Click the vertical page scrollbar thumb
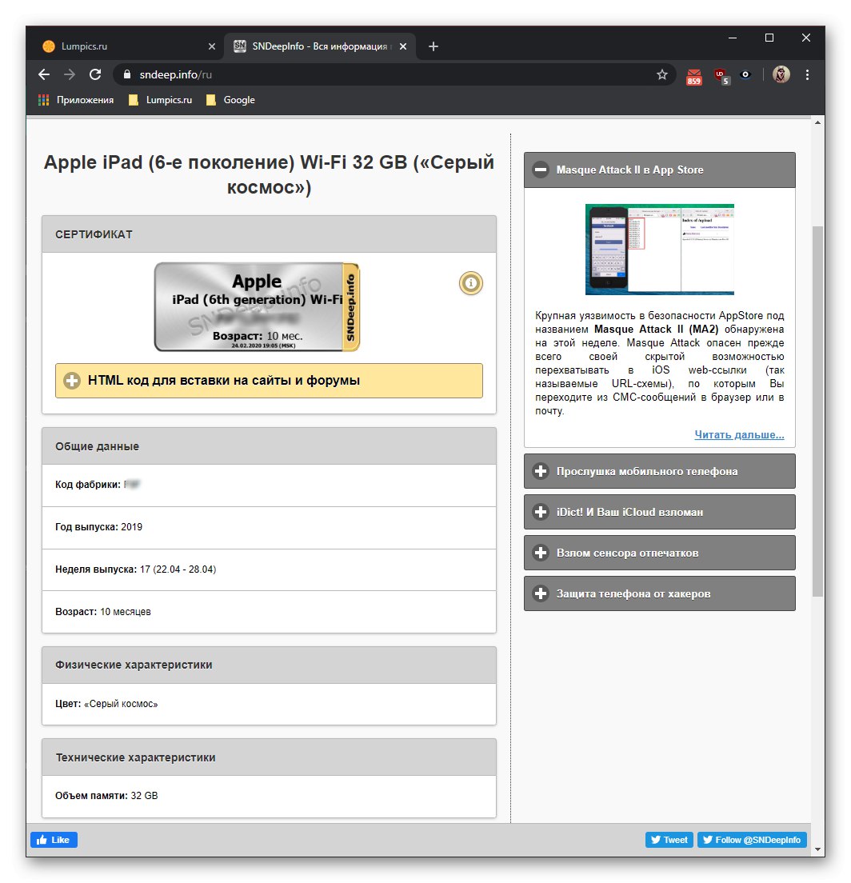Viewport: 851px width, 883px height. click(817, 411)
